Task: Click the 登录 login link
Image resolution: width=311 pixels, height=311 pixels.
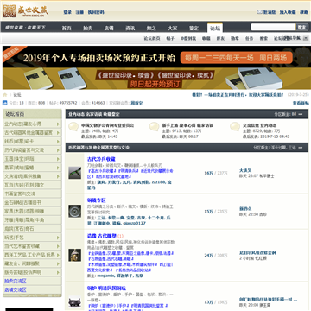Action: [67, 12]
